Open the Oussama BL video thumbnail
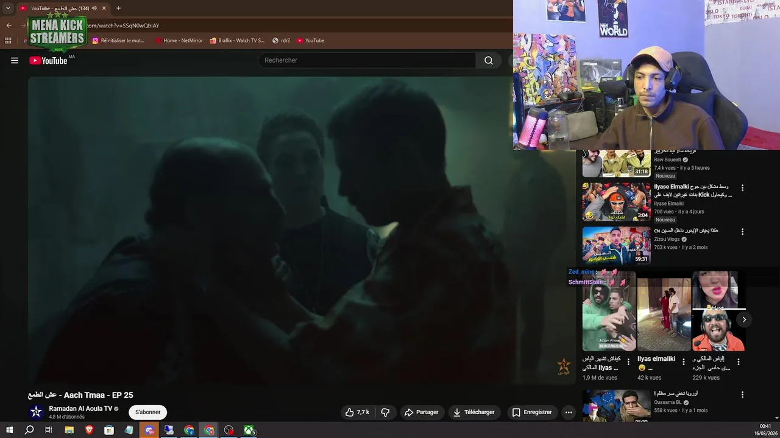The width and height of the screenshot is (780, 438). point(616,406)
